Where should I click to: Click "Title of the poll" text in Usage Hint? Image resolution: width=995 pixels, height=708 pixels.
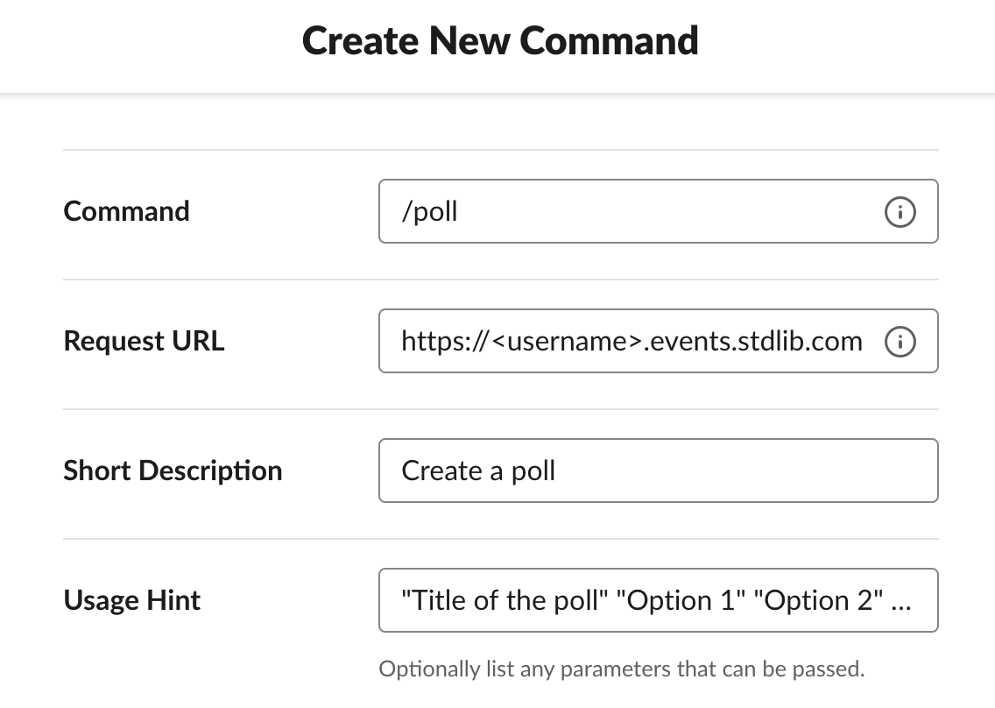505,600
